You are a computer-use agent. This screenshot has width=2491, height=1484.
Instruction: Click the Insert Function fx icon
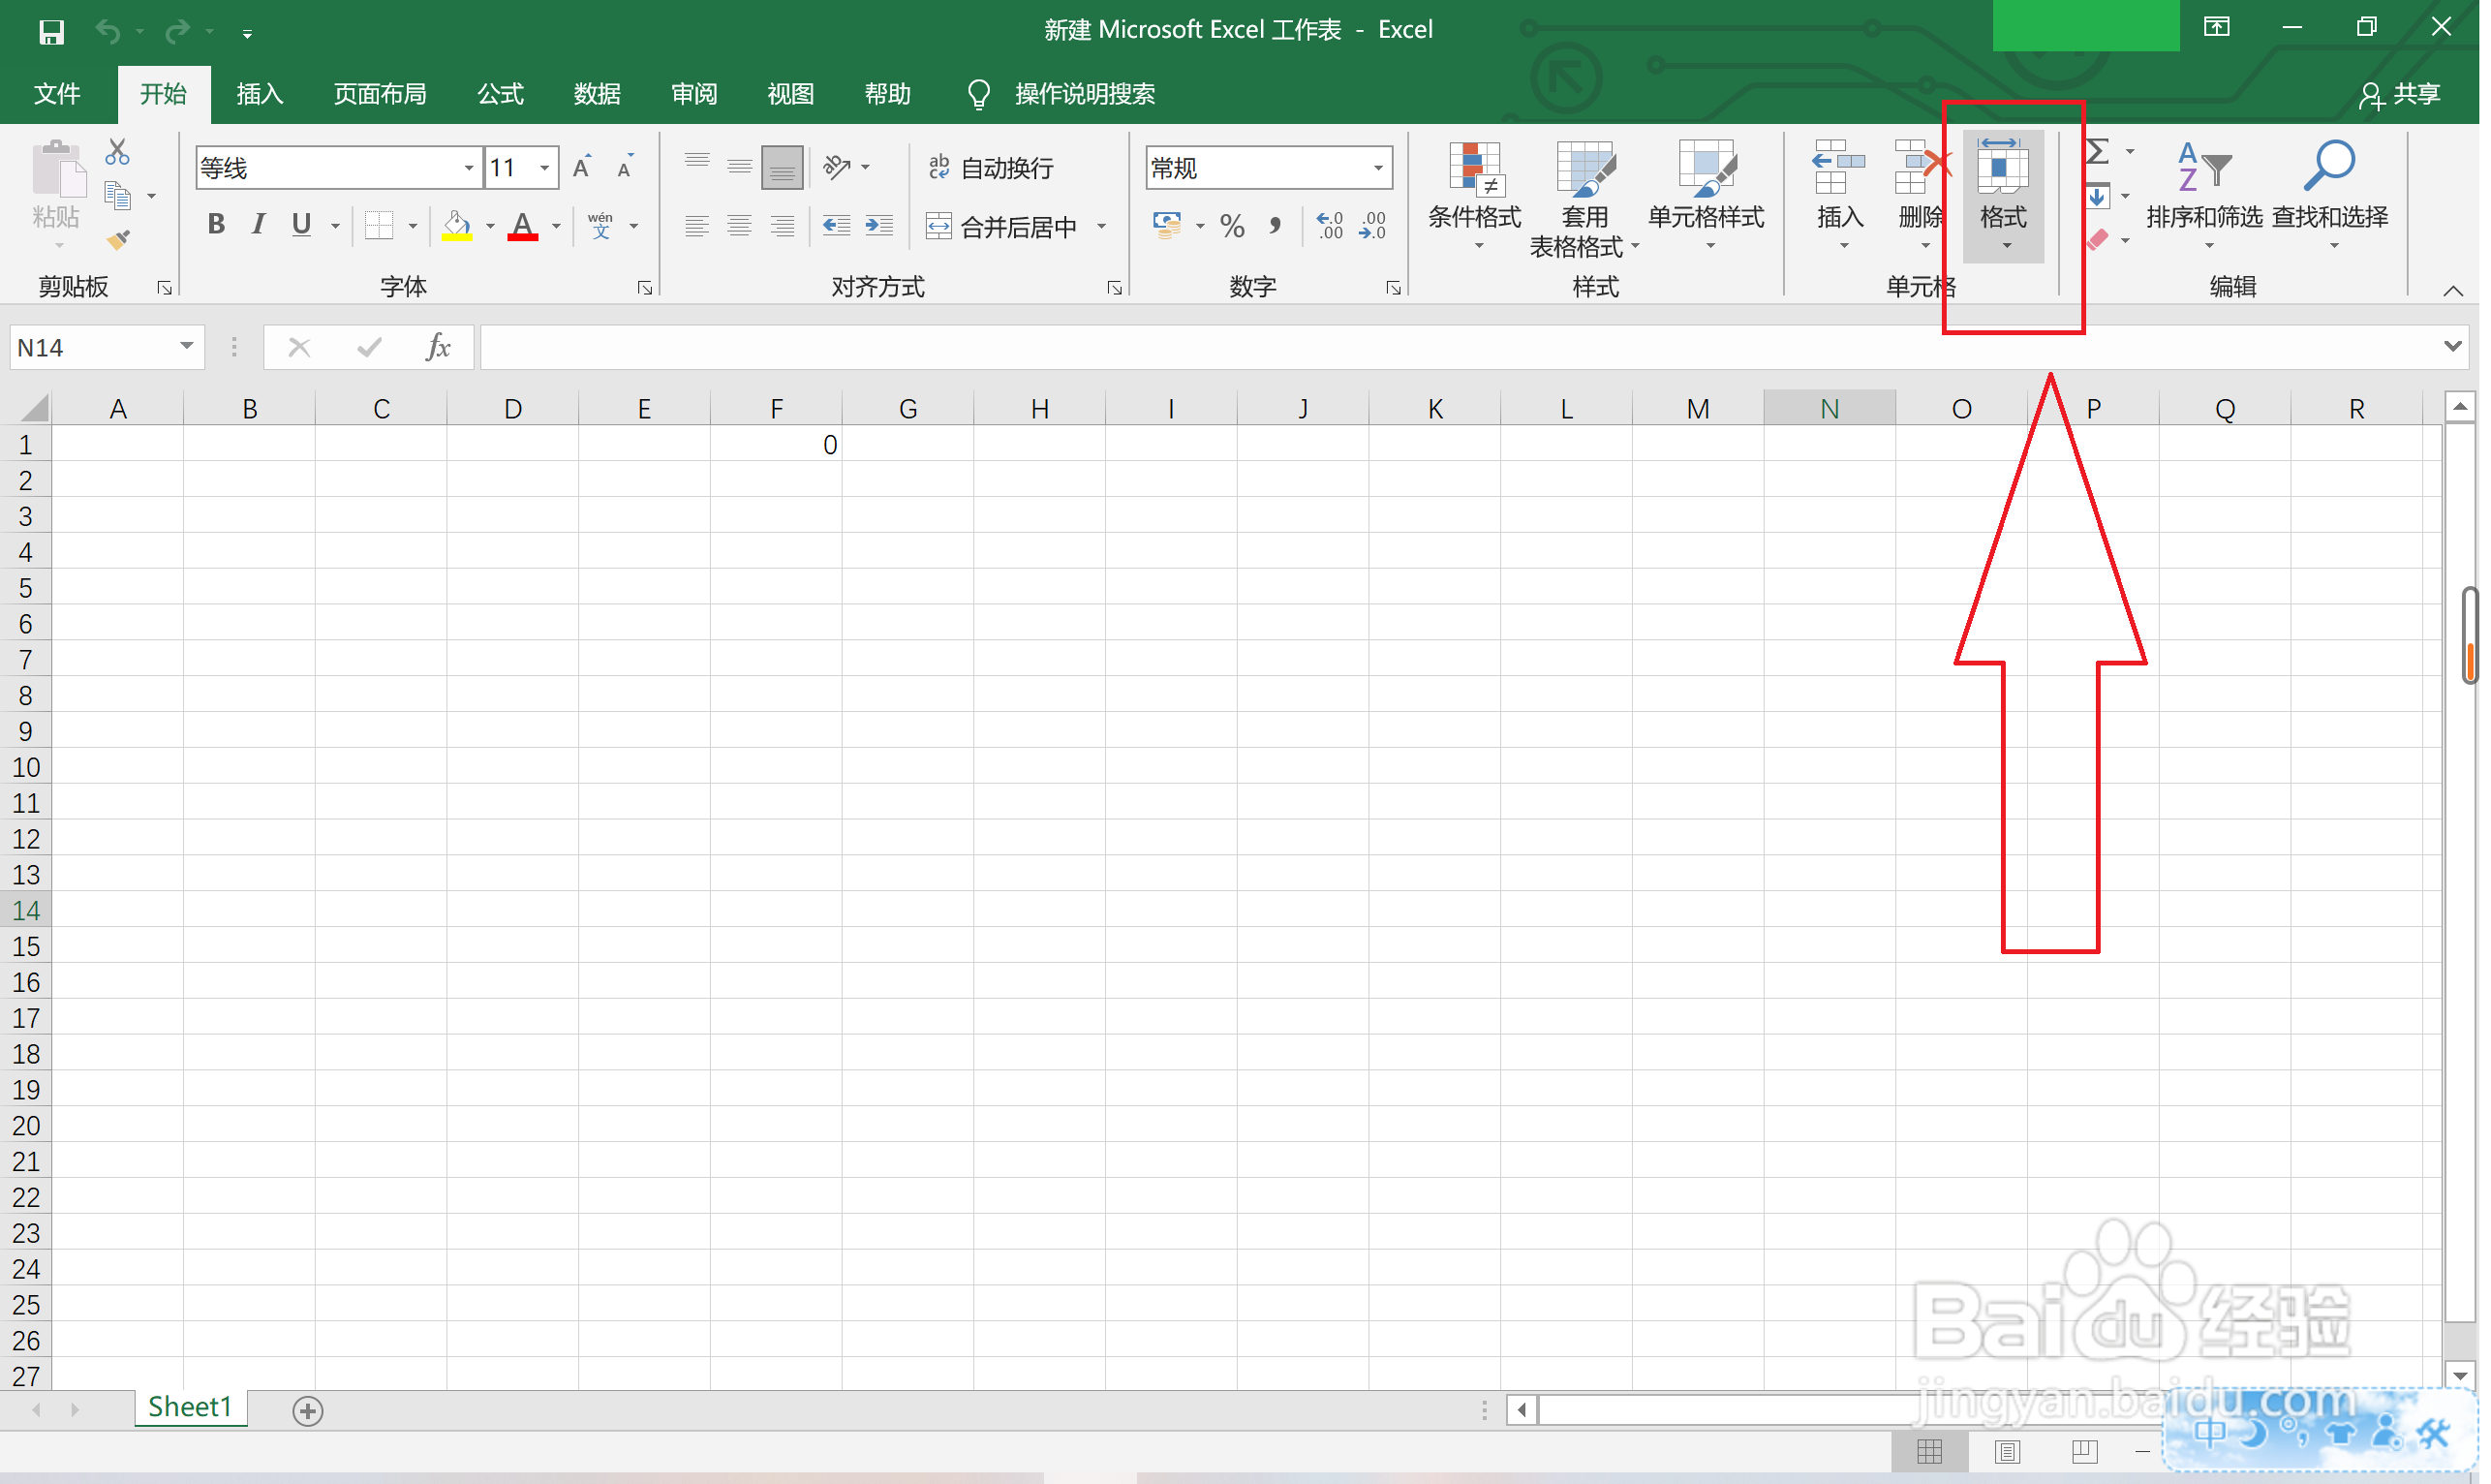[439, 347]
